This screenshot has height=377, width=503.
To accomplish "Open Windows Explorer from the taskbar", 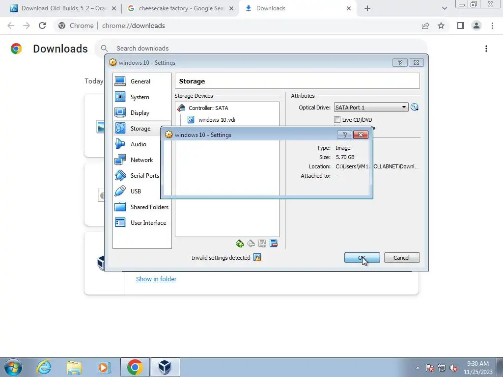I will pos(74,367).
